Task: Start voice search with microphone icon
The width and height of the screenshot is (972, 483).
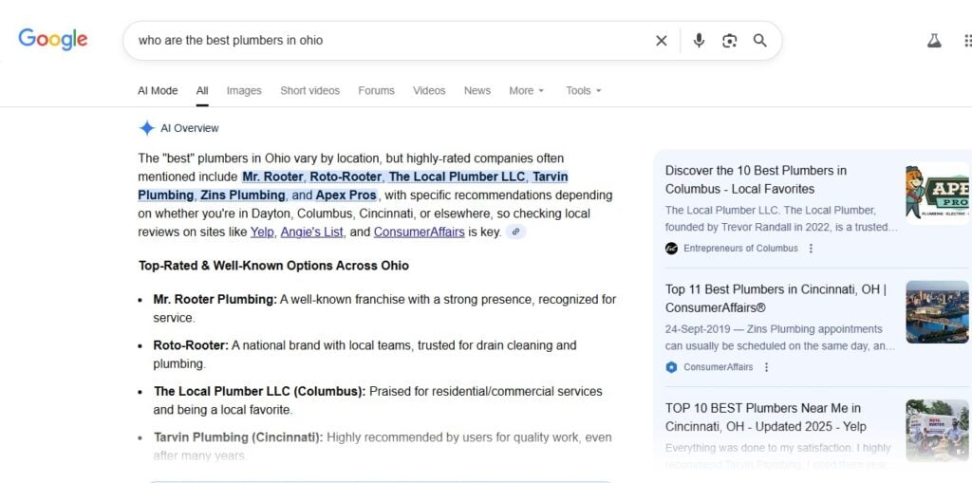Action: (x=699, y=41)
